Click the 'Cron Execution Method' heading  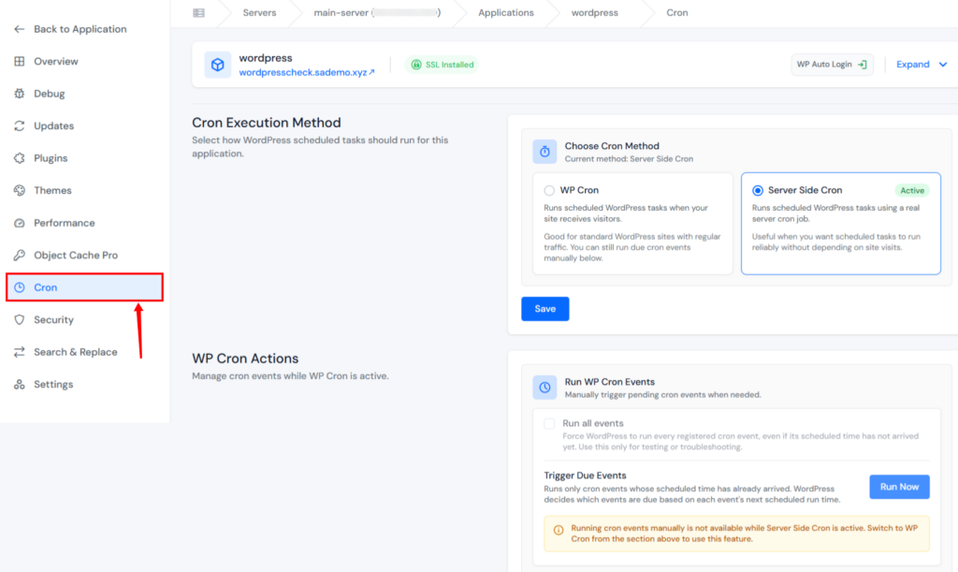[x=267, y=123]
